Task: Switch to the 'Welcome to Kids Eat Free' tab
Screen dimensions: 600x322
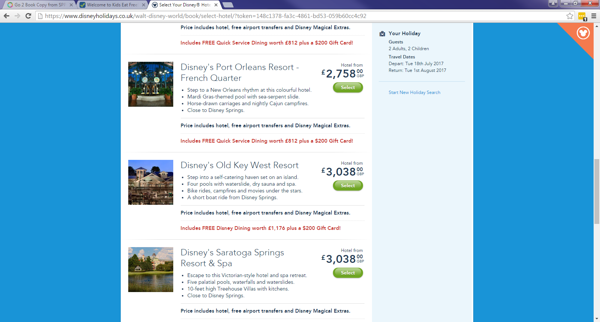Action: tap(112, 5)
